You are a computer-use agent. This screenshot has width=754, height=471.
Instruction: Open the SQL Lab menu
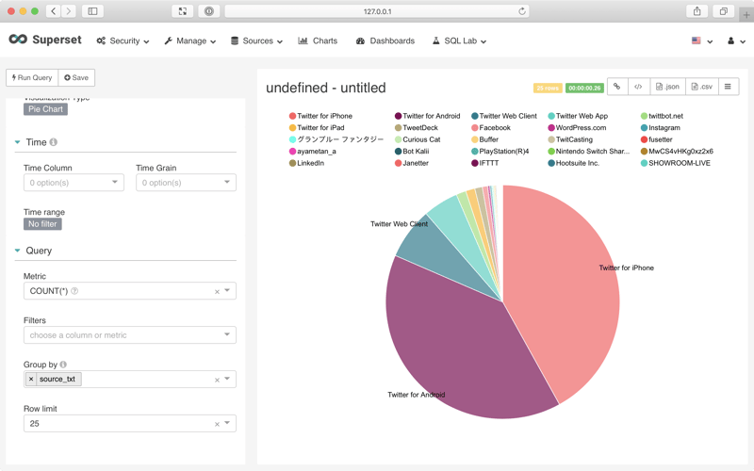459,41
